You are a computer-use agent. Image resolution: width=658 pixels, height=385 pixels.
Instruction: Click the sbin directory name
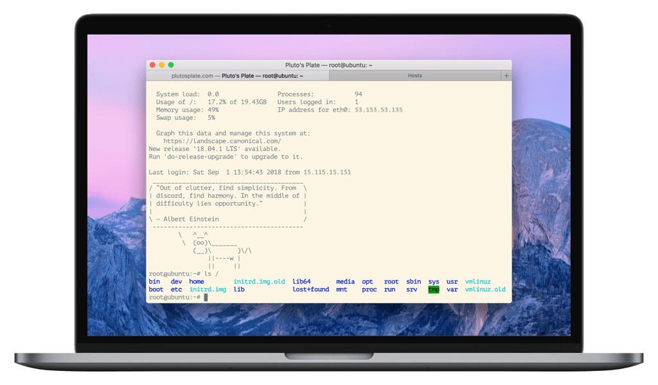413,282
